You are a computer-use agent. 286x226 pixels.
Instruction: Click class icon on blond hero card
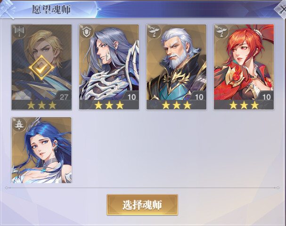coord(19,32)
